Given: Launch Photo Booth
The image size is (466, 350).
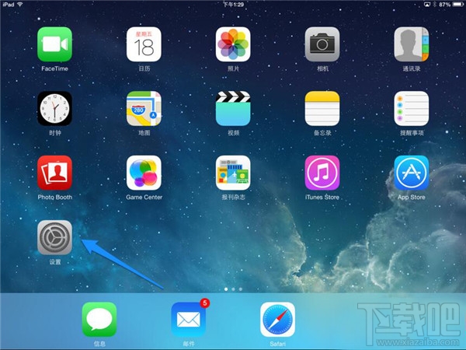Looking at the screenshot, I should pyautogui.click(x=54, y=173).
